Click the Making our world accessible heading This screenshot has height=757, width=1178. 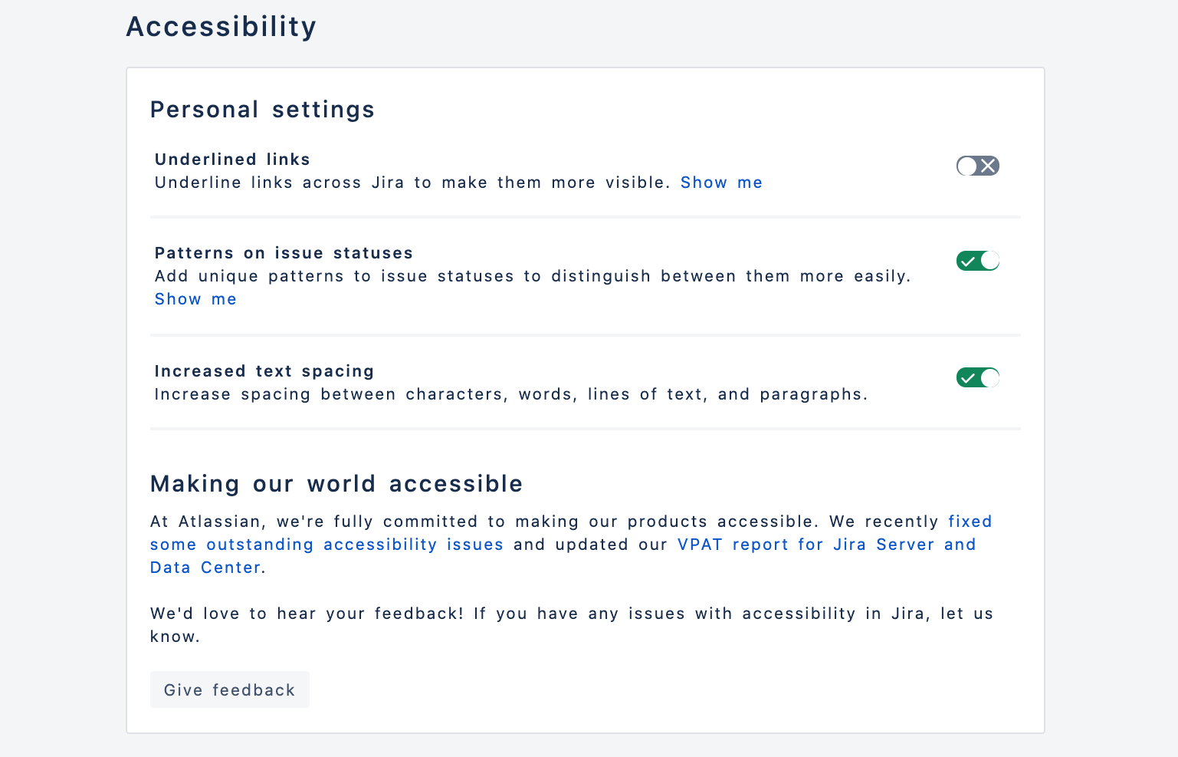click(336, 484)
